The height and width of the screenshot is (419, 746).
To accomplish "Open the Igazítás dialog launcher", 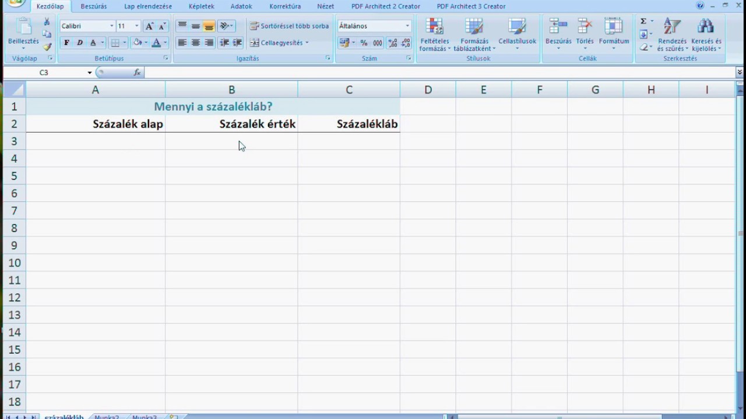I will (328, 58).
